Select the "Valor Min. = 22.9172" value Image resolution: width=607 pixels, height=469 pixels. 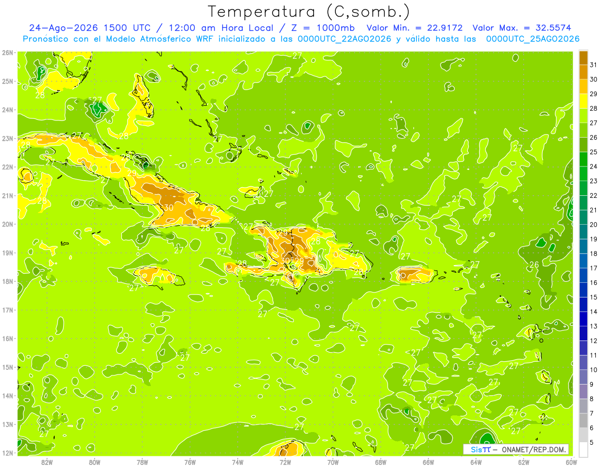pos(414,28)
